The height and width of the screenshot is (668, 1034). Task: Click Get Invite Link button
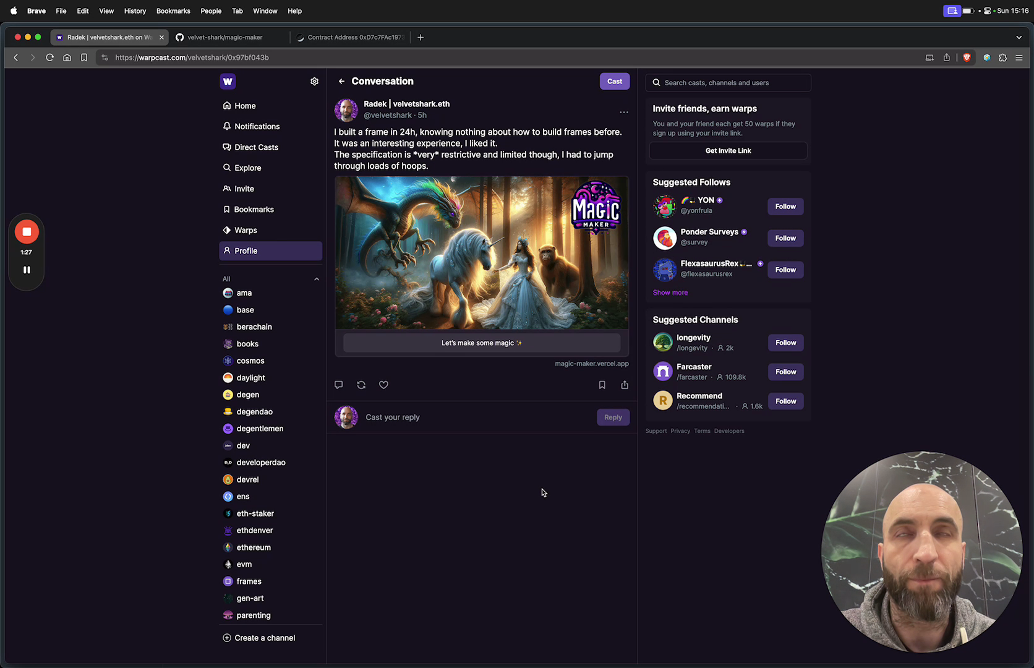click(728, 151)
